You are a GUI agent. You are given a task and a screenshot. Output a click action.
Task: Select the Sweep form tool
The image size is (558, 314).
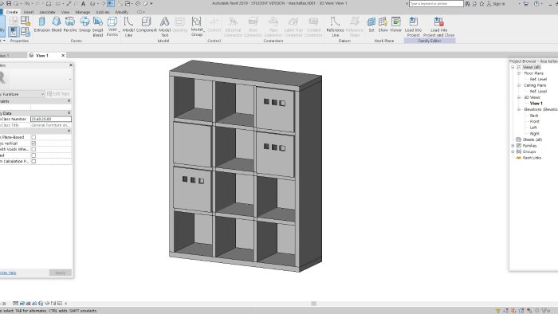[x=84, y=25]
